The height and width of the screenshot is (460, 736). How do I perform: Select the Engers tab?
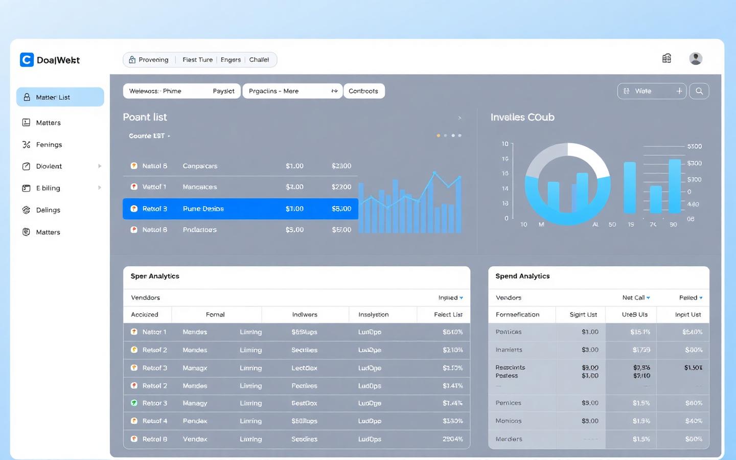coord(231,60)
